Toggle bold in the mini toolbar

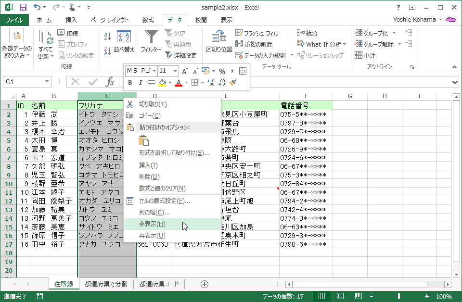click(130, 83)
